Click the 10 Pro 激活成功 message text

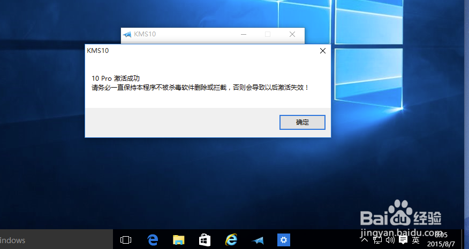[x=116, y=78]
